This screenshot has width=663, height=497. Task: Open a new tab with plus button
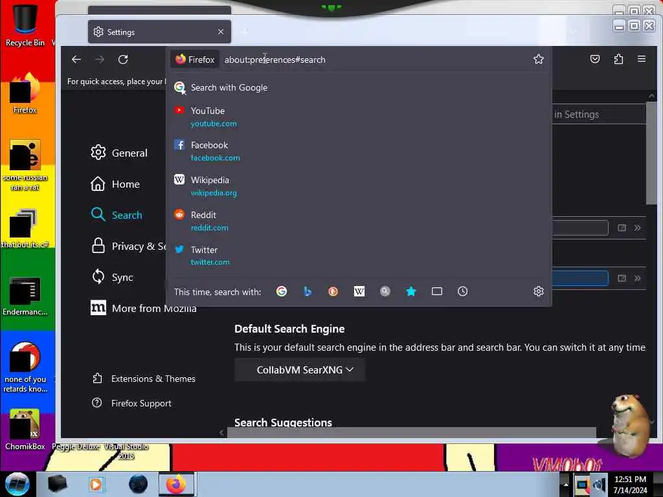point(245,32)
